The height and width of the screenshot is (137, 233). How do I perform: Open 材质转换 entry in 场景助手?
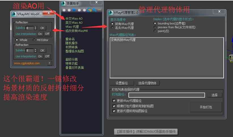(71, 47)
